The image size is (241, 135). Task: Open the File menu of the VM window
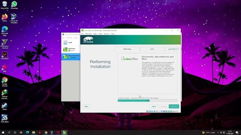[82, 34]
